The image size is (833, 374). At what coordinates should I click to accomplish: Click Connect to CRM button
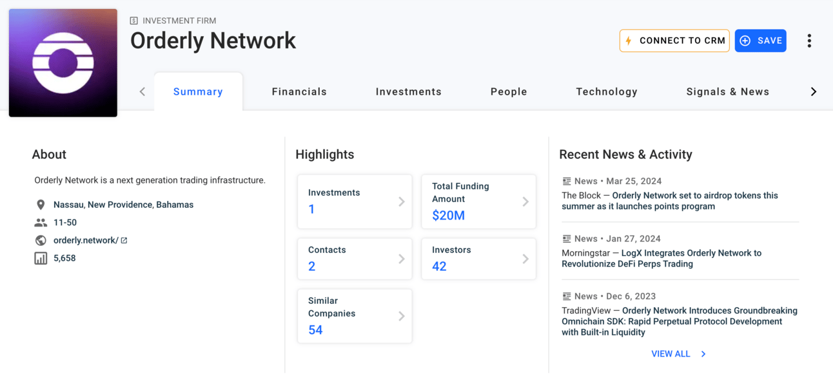pos(674,41)
